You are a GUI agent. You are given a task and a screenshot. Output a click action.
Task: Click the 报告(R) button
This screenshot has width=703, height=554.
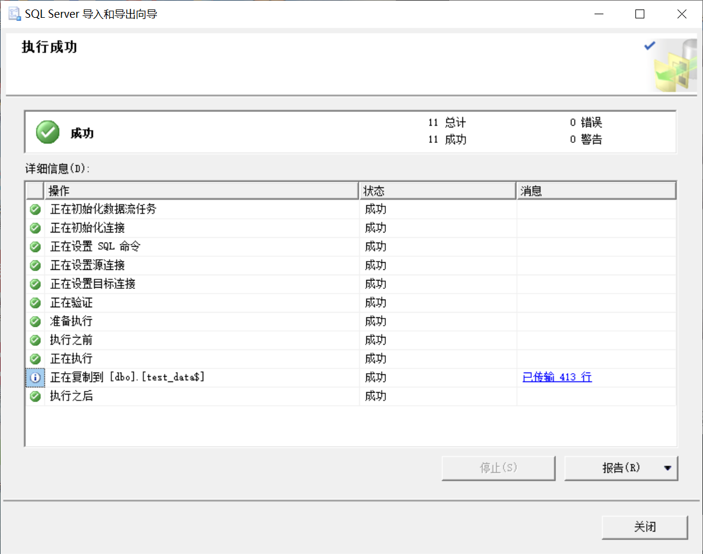(621, 469)
